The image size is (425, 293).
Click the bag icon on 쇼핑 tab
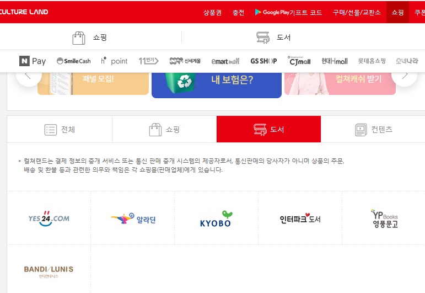coord(155,130)
